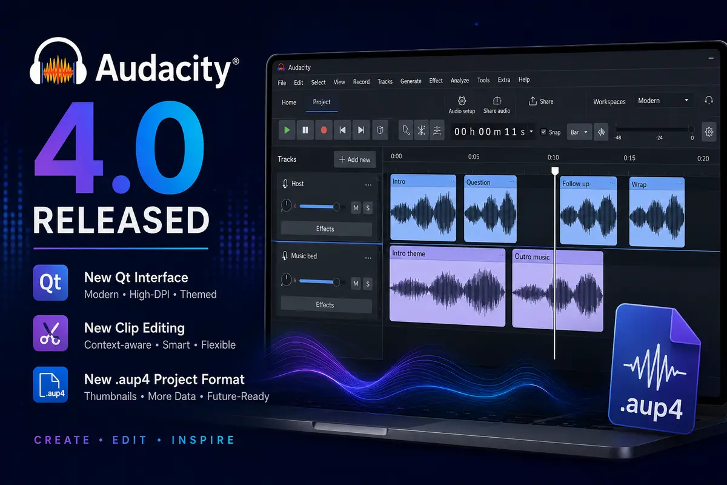Click the playhead marker on the timeline
Viewport: 727px width, 485px height.
tap(554, 172)
